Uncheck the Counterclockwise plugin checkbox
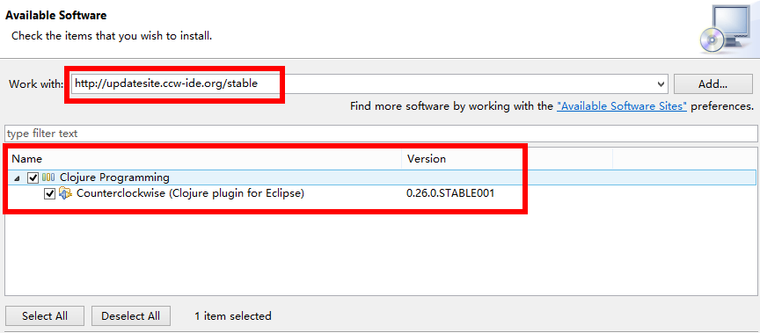This screenshot has width=760, height=333. (49, 193)
